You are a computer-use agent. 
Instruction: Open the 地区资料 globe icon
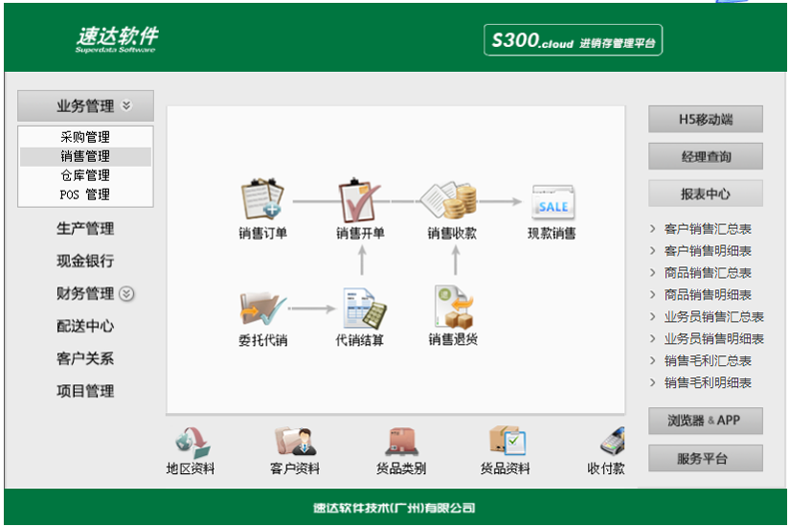pos(192,442)
